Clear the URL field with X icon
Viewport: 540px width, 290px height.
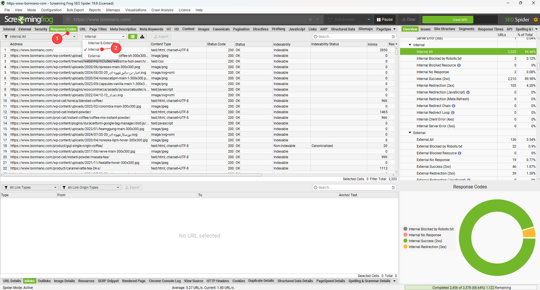coord(310,20)
